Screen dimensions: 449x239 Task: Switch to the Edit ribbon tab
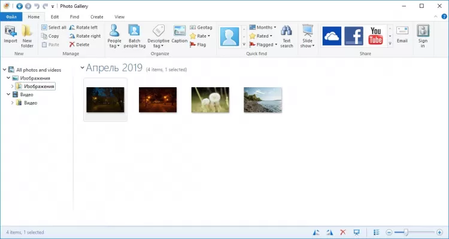coord(54,17)
